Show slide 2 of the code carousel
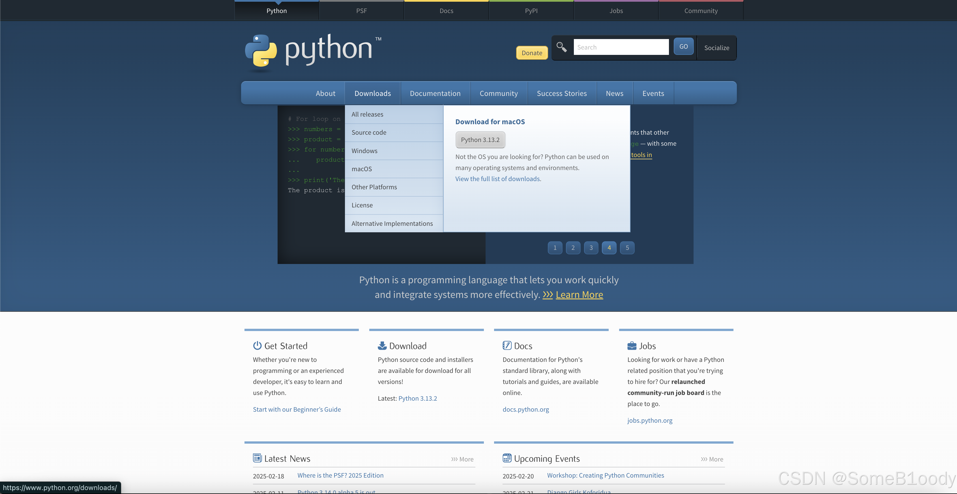957x494 pixels. coord(573,248)
